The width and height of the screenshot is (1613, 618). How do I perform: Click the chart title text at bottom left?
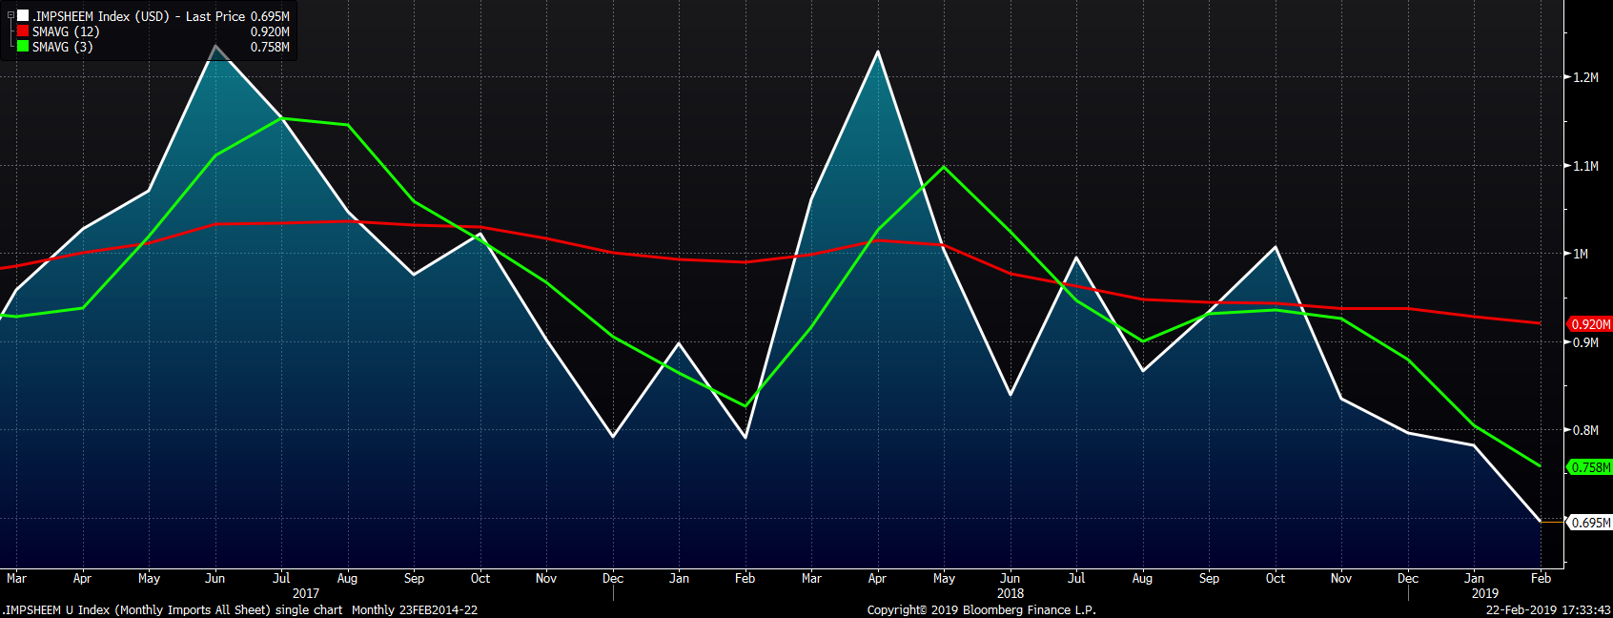point(239,609)
